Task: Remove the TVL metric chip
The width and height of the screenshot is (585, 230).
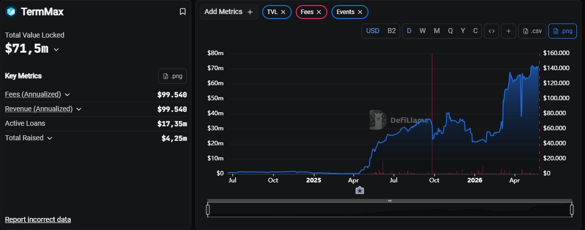Action: [283, 12]
